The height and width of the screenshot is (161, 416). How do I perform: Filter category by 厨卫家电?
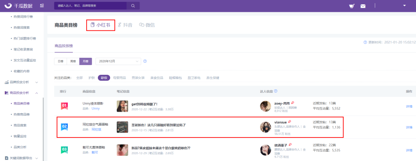(194, 78)
